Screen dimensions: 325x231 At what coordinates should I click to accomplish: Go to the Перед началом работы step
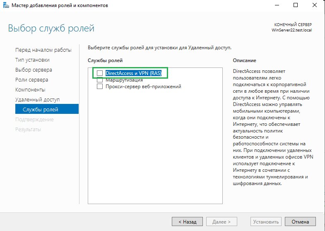pyautogui.click(x=43, y=50)
